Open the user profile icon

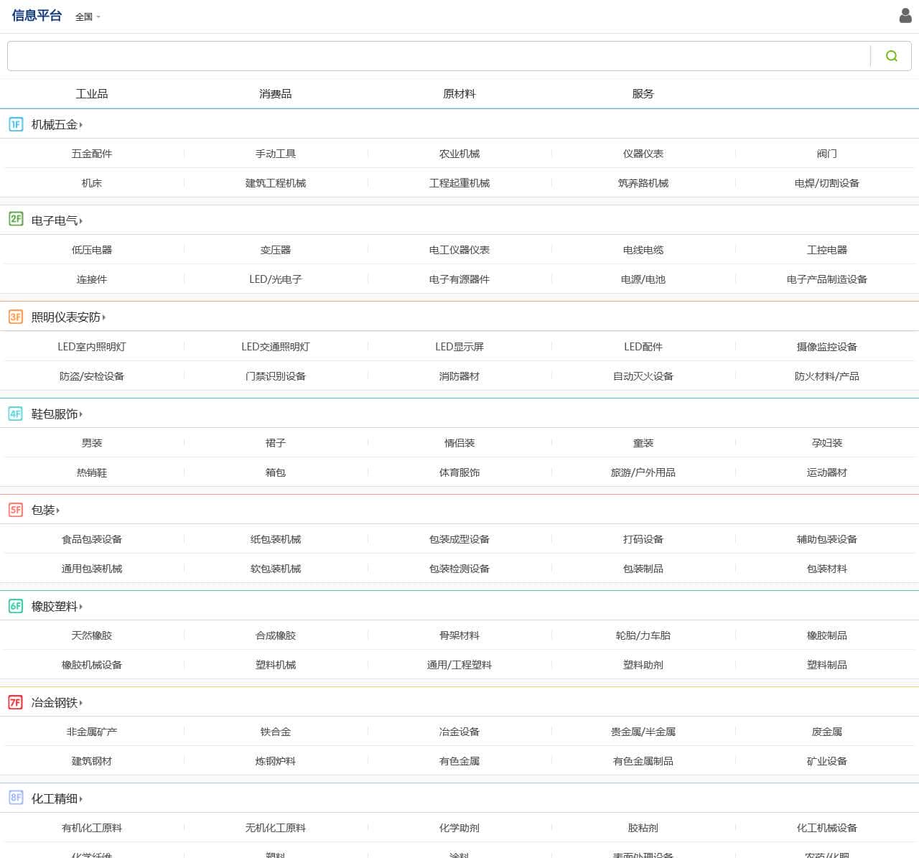coord(905,16)
